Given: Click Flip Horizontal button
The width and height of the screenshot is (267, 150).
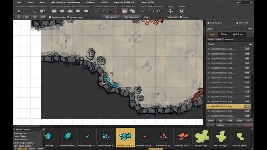Looking at the screenshot, I should [x=131, y=17].
